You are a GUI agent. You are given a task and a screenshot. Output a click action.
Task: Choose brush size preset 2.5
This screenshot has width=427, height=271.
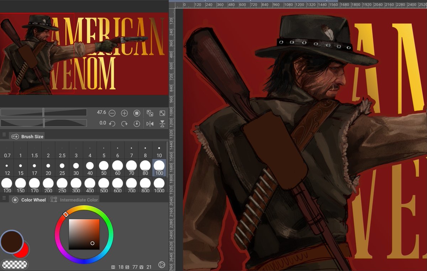(x=62, y=151)
